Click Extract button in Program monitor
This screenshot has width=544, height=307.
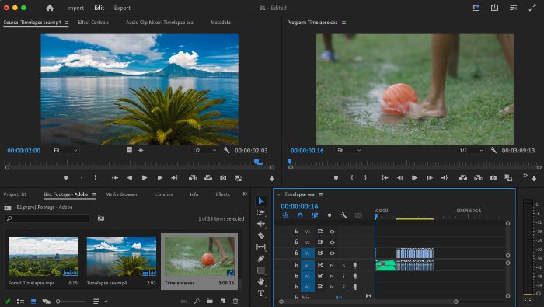click(x=478, y=178)
